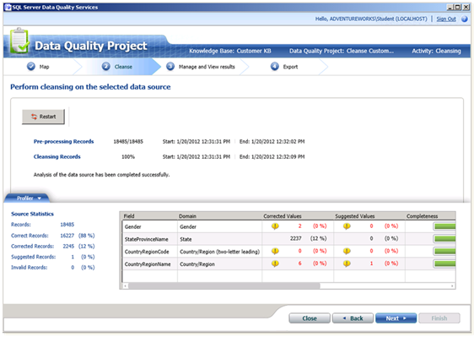The image size is (474, 337).
Task: Select the Gender field row
Action: click(288, 226)
